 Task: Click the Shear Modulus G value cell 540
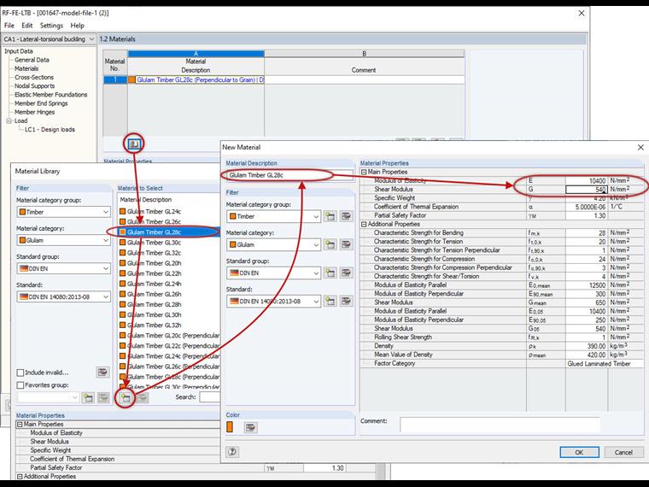click(586, 190)
